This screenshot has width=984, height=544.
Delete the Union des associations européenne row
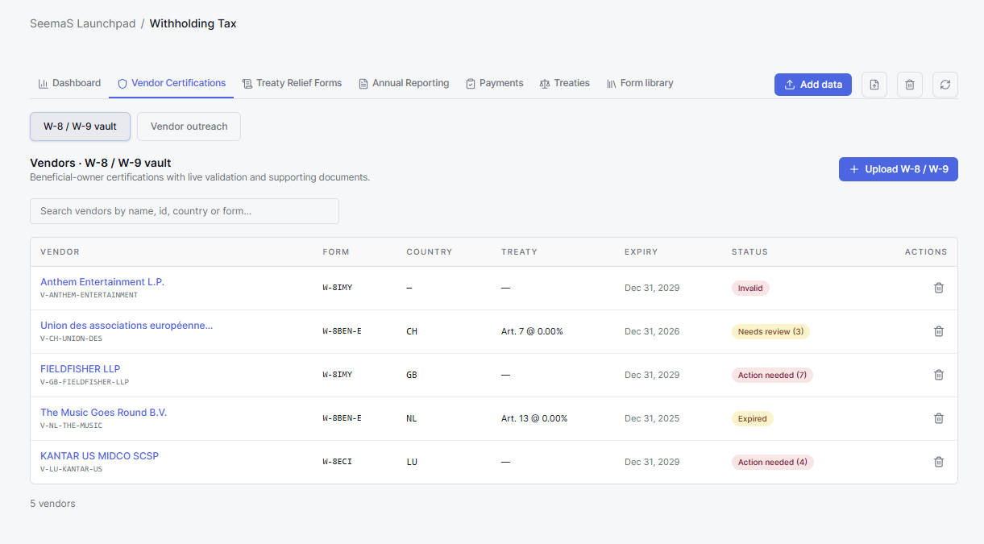click(x=938, y=331)
